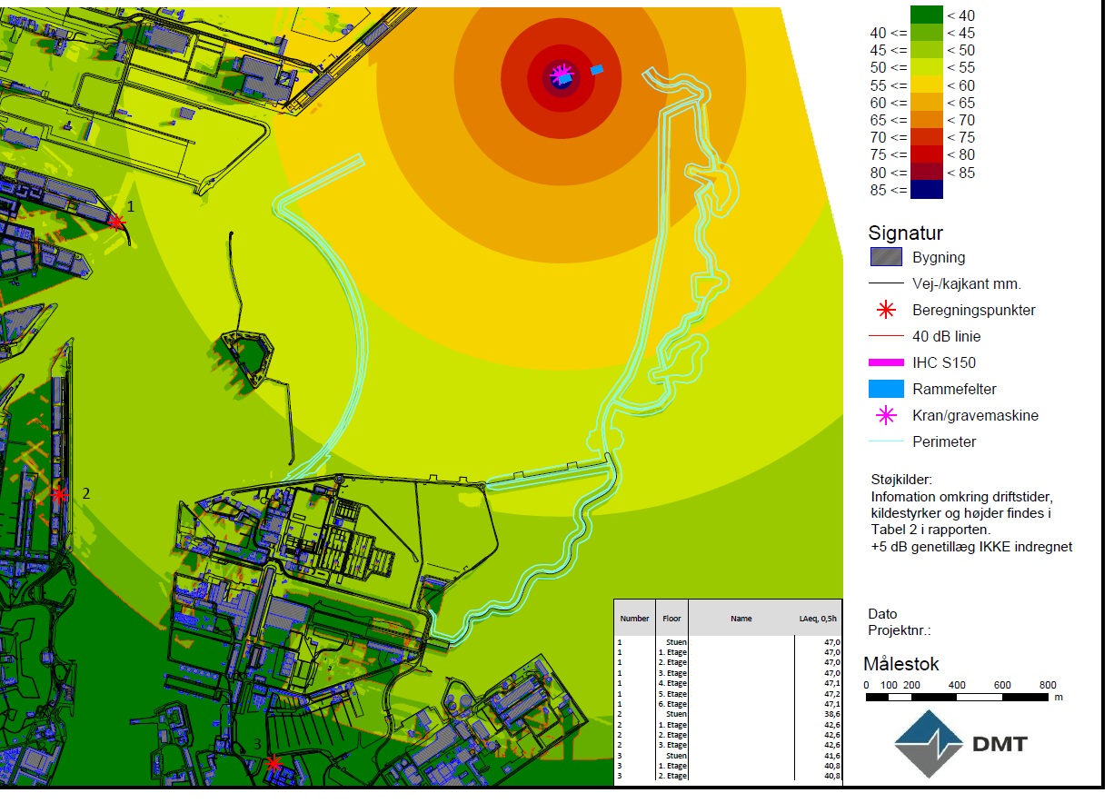1114x803 pixels.
Task: Select red calculation point 1 on map
Action: coord(116,222)
